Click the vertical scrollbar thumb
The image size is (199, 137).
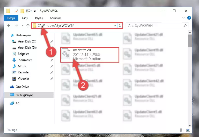coord(190,41)
